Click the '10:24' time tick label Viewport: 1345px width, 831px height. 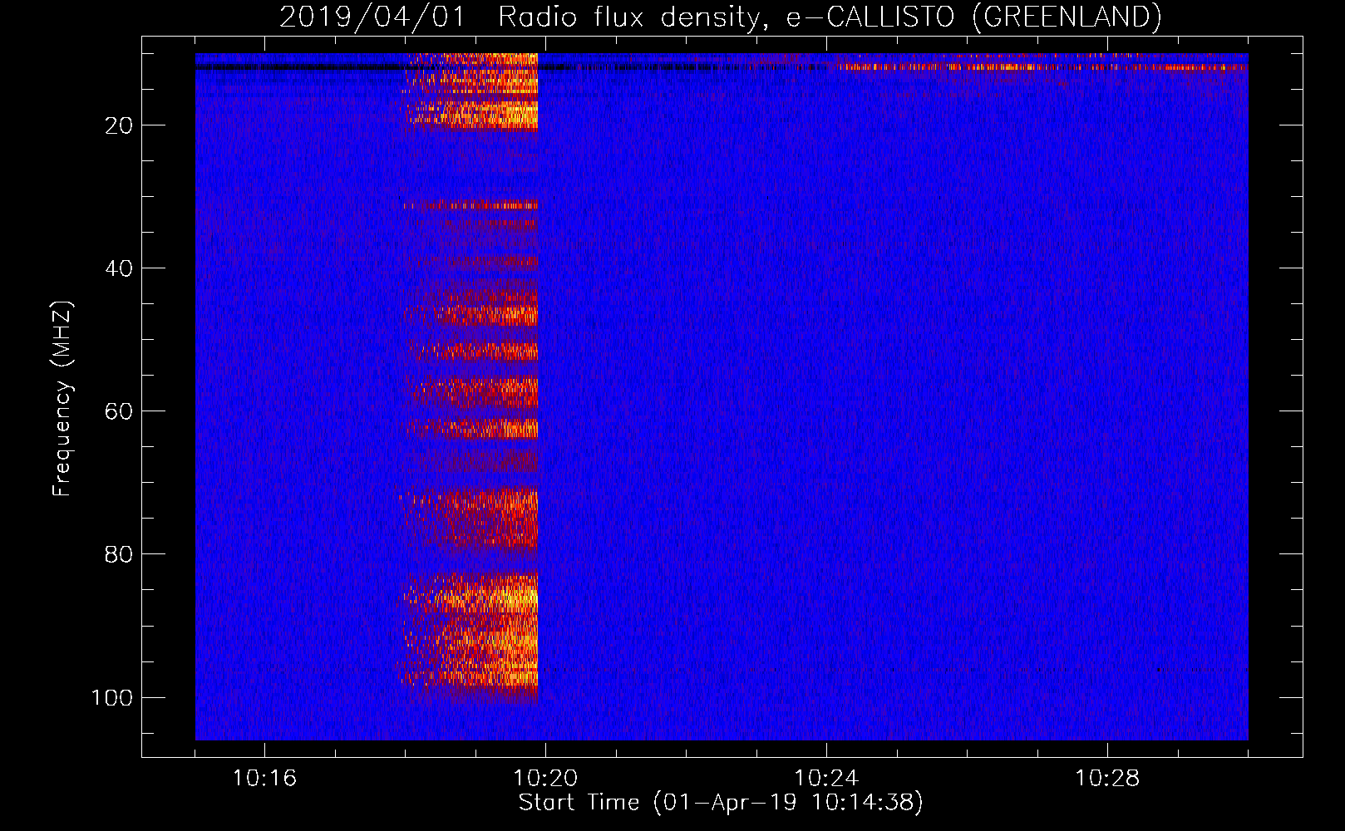tap(826, 779)
